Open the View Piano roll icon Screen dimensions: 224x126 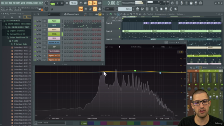[x=142, y=9]
